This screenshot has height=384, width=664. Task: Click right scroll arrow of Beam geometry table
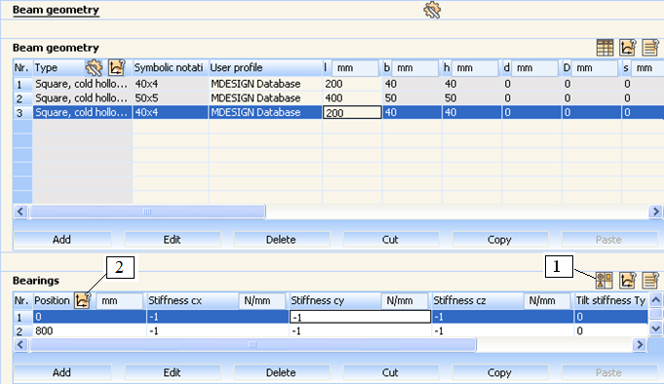pyautogui.click(x=655, y=211)
